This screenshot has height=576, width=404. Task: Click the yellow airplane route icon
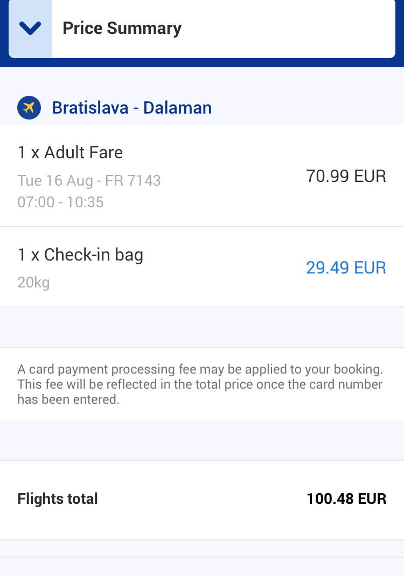click(x=29, y=108)
